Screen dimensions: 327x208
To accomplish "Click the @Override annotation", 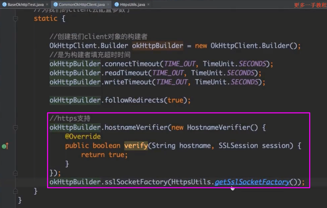I will tap(83, 136).
